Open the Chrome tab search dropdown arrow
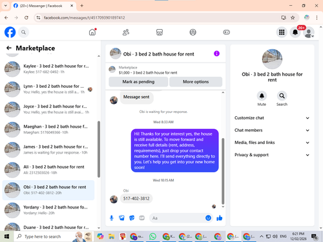The image size is (323, 242). (6, 6)
